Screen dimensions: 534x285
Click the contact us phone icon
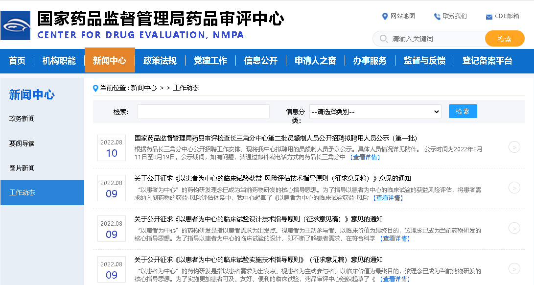coord(437,16)
